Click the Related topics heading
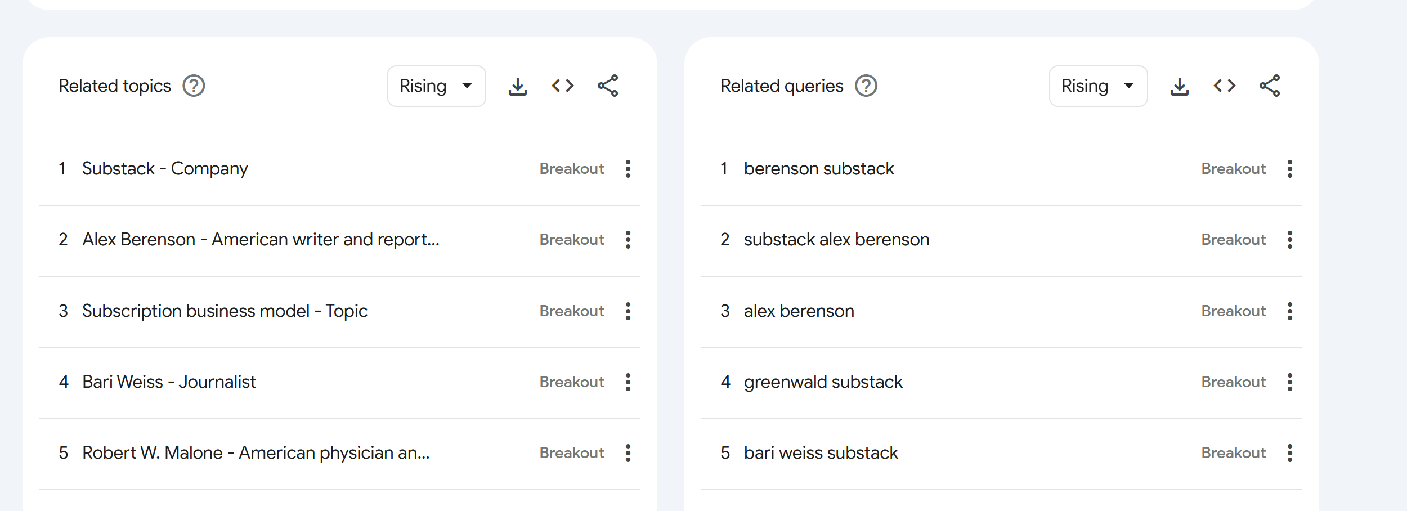 coord(115,86)
